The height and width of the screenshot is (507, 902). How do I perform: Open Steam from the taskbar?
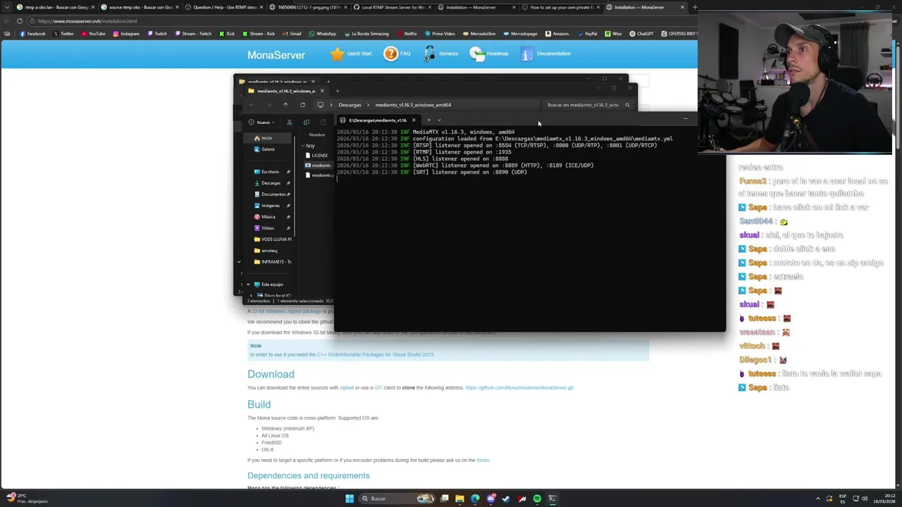click(x=506, y=499)
